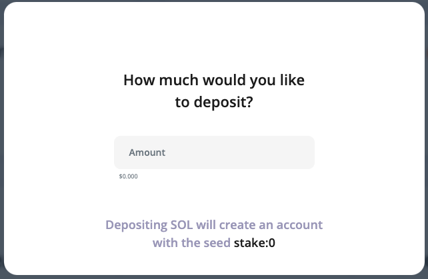Click the "to deposit?" heading line
Viewport: 428px width, 279px height.
point(214,103)
